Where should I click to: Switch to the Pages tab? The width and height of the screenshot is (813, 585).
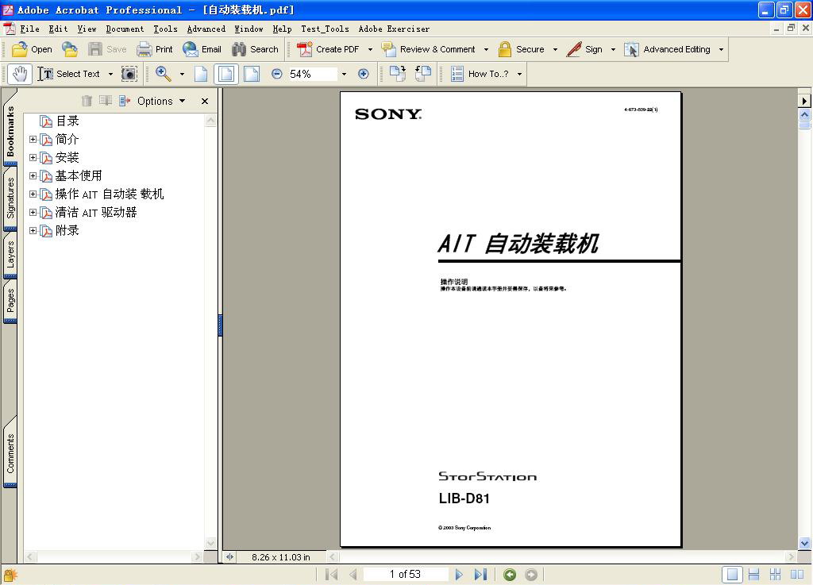pyautogui.click(x=10, y=302)
